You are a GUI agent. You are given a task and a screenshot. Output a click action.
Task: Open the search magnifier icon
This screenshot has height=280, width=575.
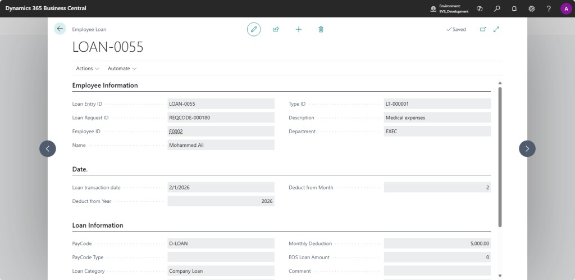click(x=497, y=8)
